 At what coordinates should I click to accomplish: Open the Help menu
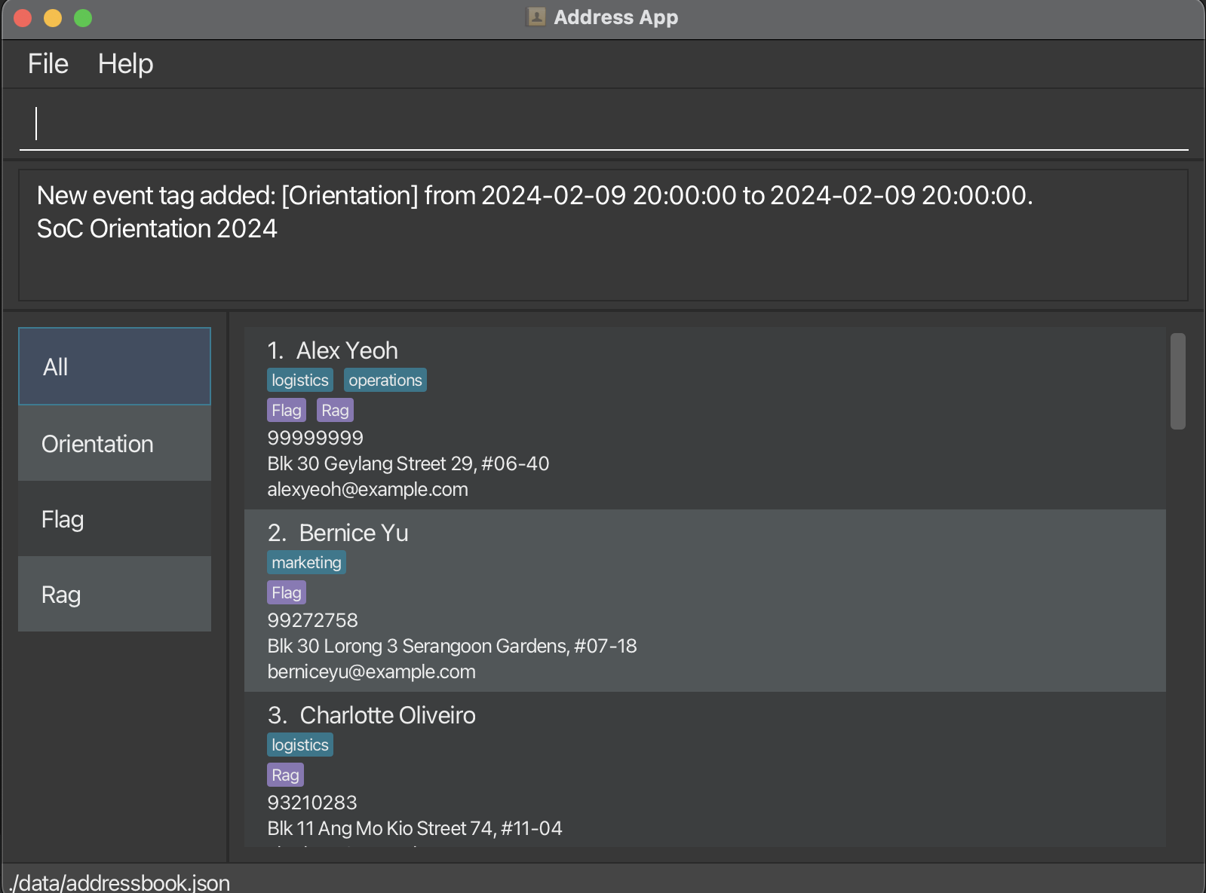pos(125,64)
